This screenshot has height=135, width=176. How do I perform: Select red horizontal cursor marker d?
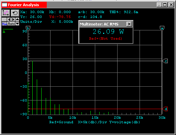[x=165, y=109]
